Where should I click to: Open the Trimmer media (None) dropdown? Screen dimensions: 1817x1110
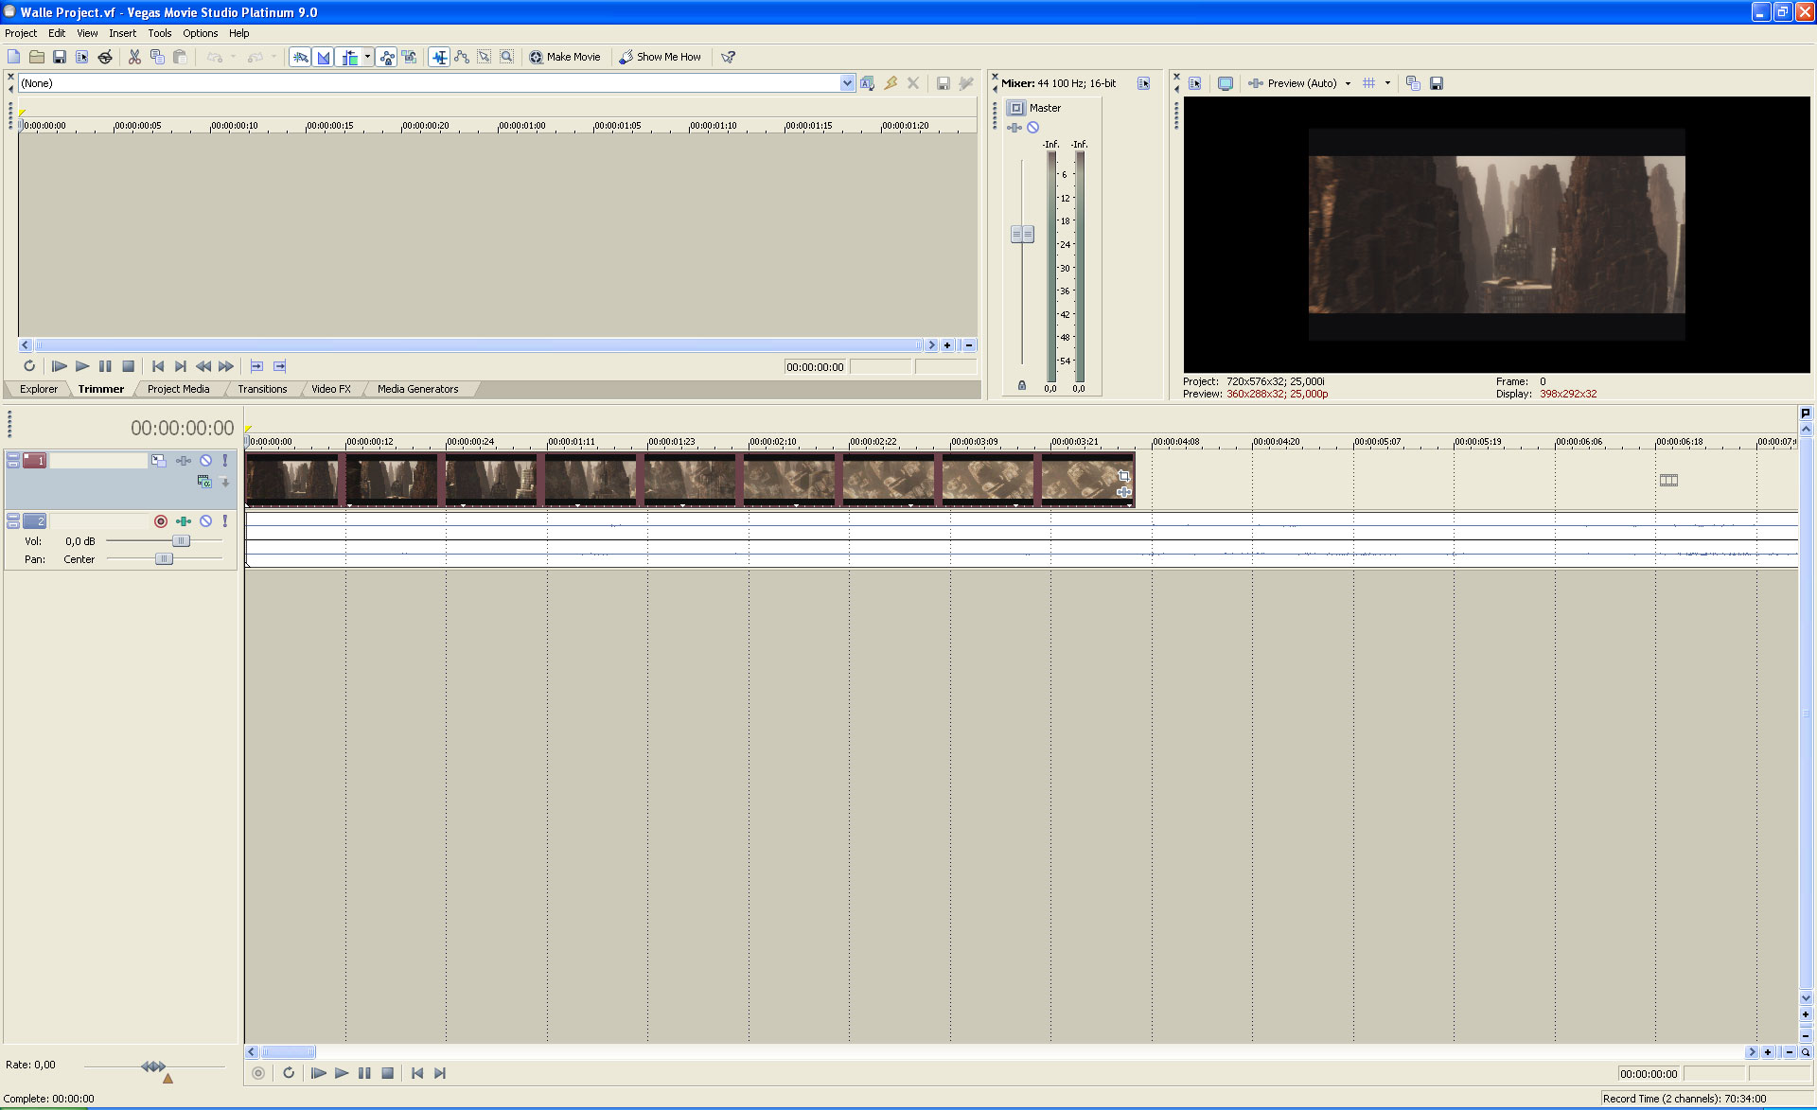click(x=847, y=83)
